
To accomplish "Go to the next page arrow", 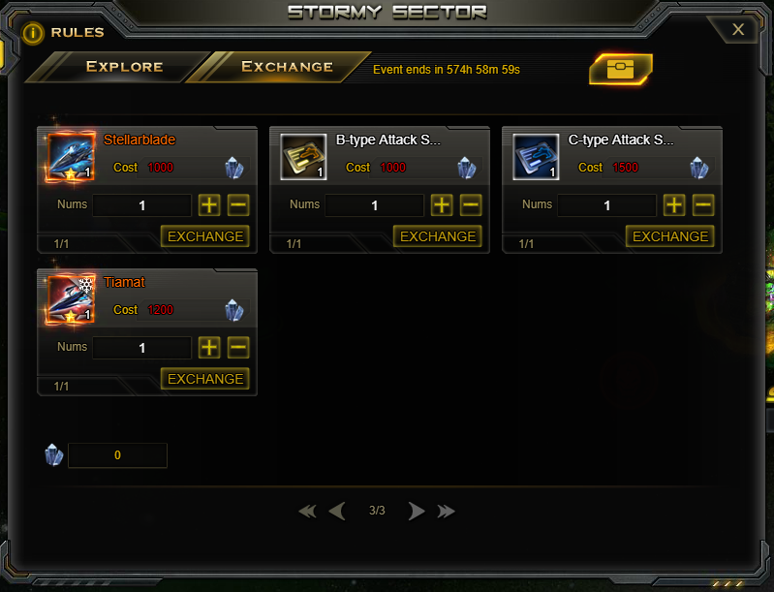I will 417,511.
